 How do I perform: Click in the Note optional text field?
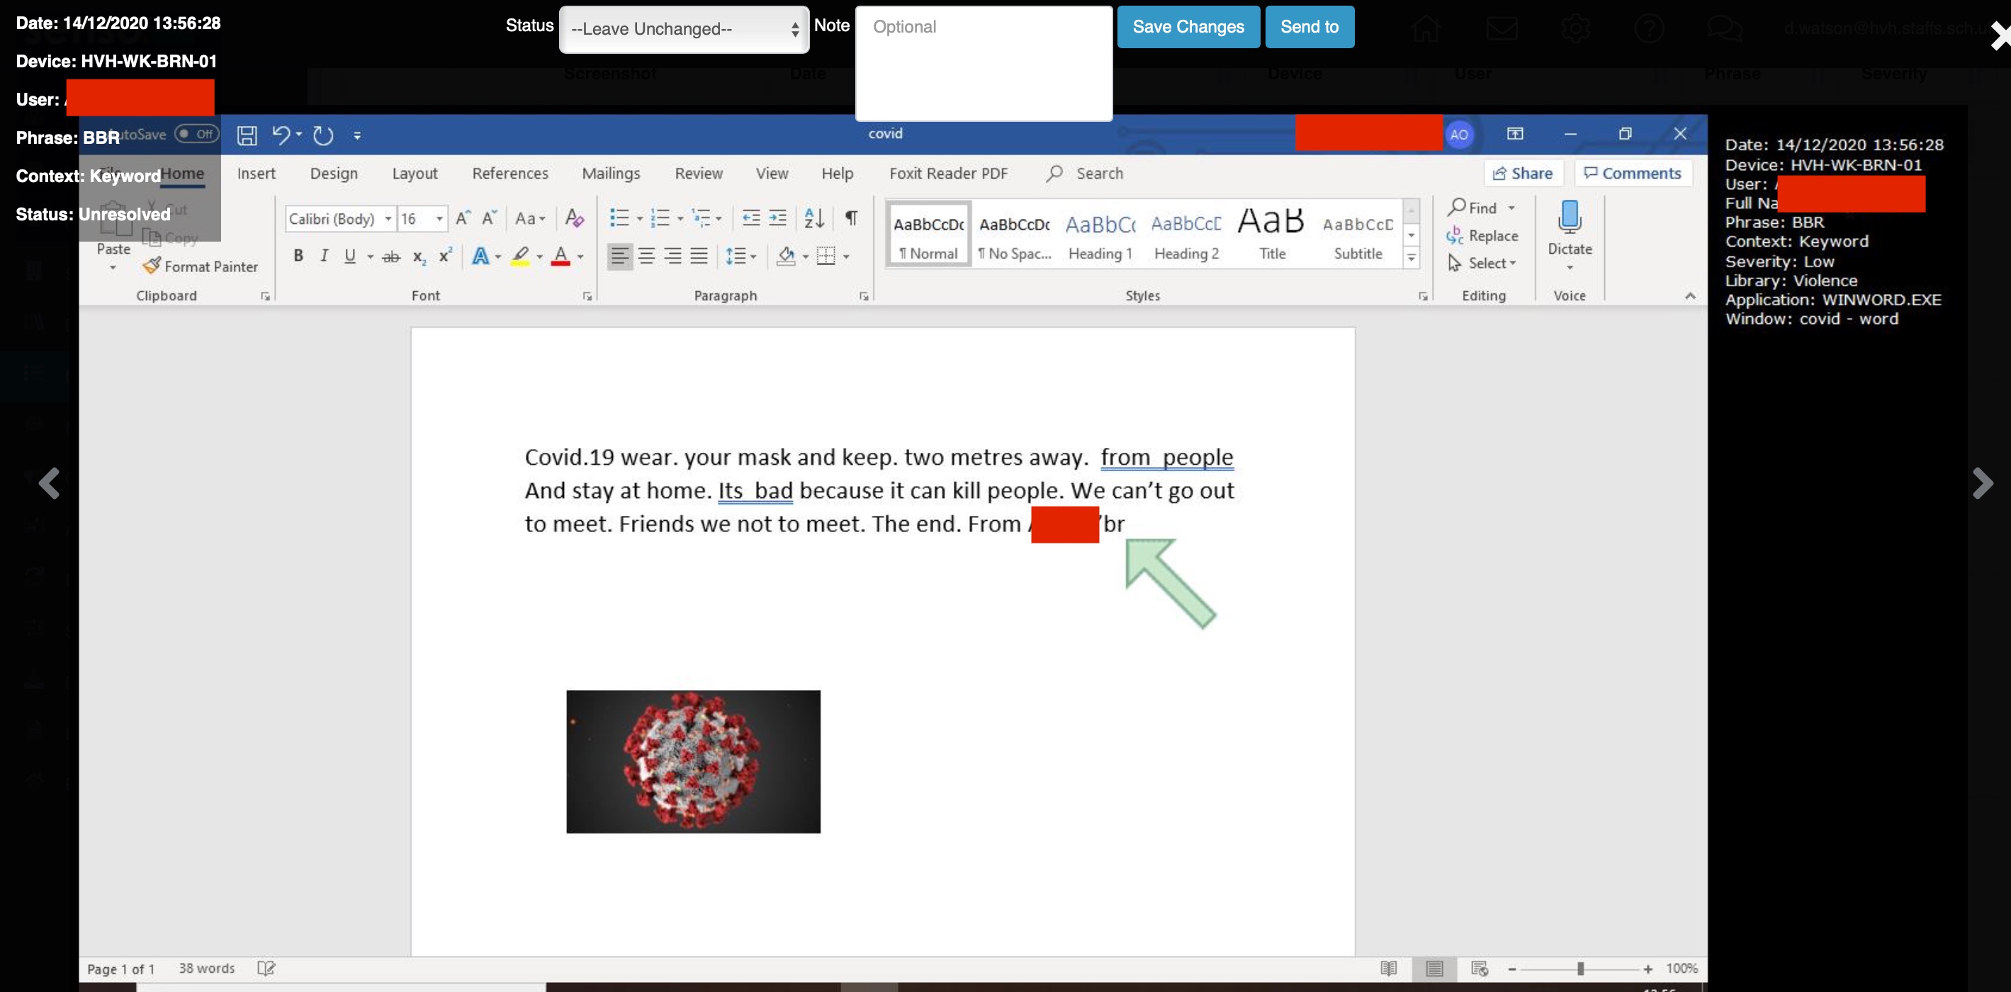tap(984, 64)
